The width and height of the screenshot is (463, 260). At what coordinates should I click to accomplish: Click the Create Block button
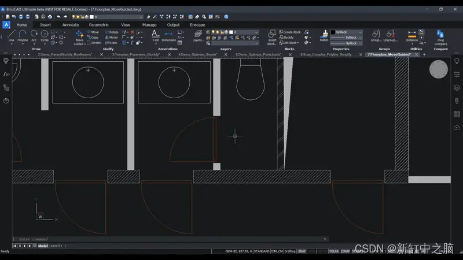pyautogui.click(x=290, y=32)
